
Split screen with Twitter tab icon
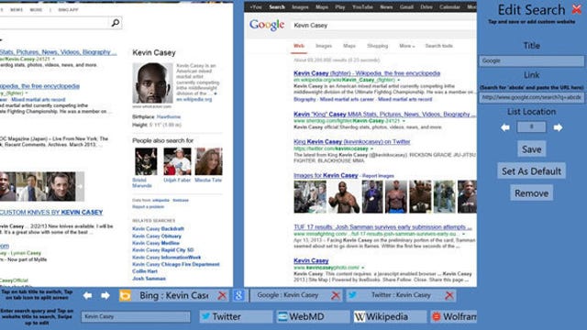click(352, 295)
